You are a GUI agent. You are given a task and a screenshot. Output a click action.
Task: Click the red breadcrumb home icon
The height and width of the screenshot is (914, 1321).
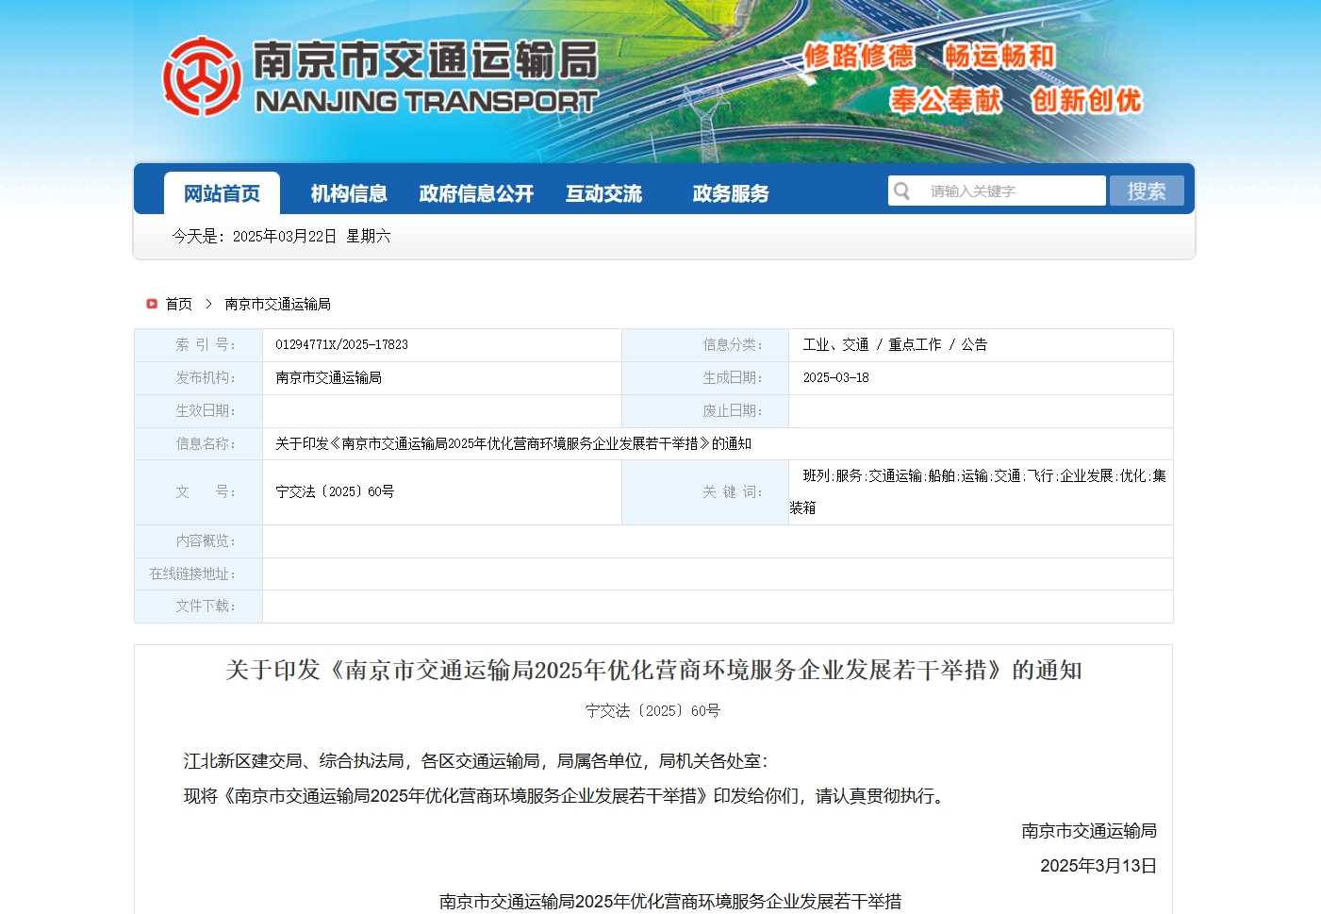click(x=152, y=304)
